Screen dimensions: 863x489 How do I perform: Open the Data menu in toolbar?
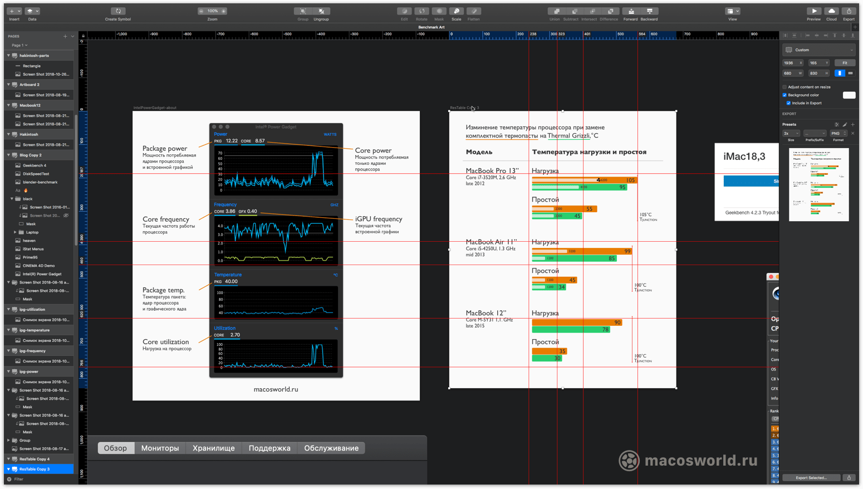tap(32, 11)
